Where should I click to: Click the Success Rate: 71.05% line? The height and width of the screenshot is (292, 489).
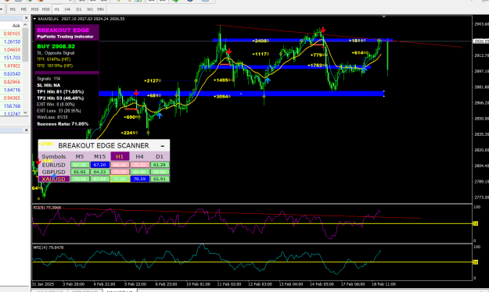pyautogui.click(x=63, y=124)
